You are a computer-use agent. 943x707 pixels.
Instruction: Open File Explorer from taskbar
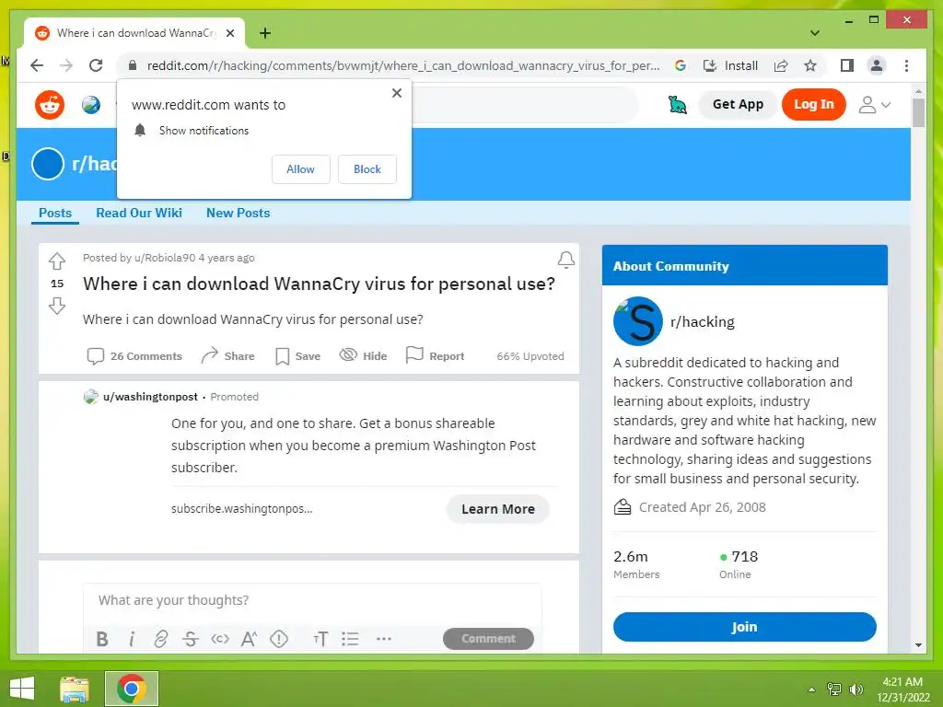75,689
